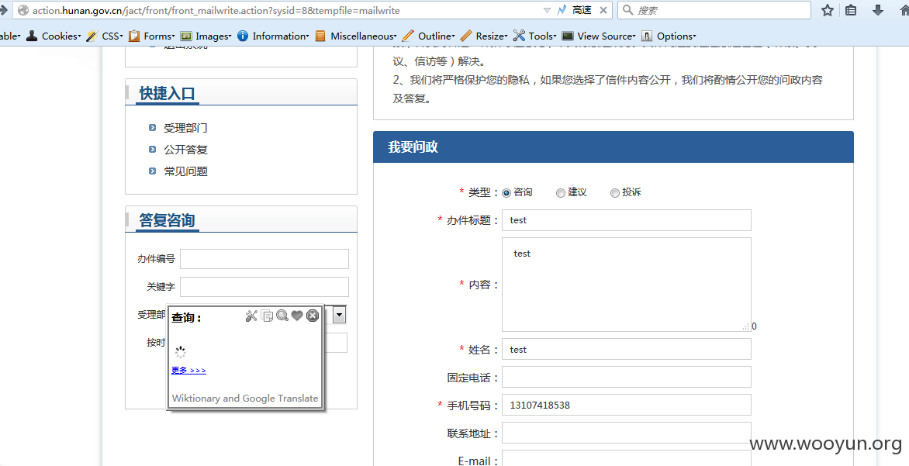Click the 更多 >>> link in popup

(x=189, y=371)
